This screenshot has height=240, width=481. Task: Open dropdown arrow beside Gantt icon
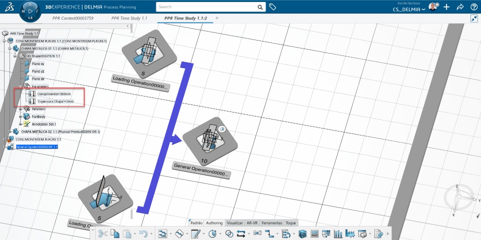tap(170, 234)
